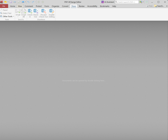Image resolution: width=168 pixels, height=140 pixels.
Task: Click the UI options icon beside Quick Launch
Action: coord(141,2)
